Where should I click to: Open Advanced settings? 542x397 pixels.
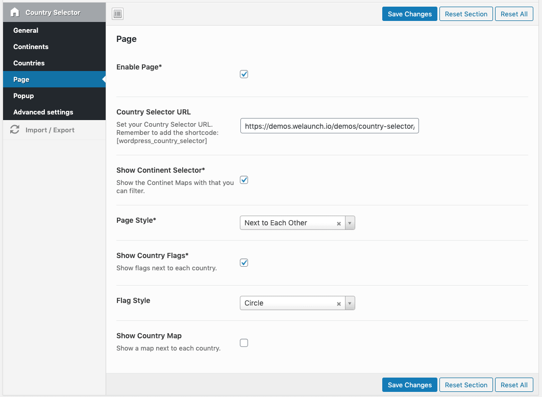tap(42, 112)
